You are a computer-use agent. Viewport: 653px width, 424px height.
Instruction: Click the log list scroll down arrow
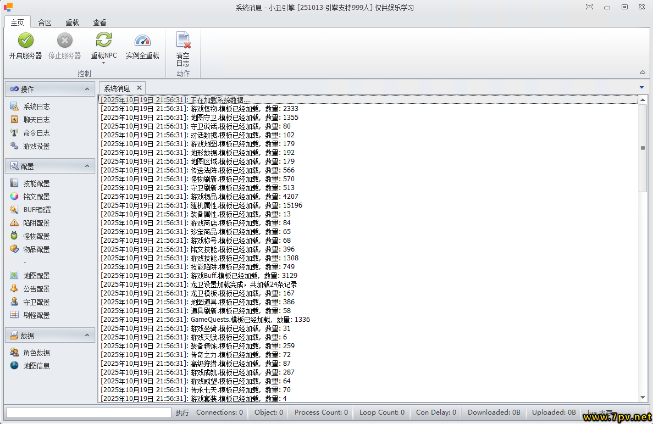[643, 398]
